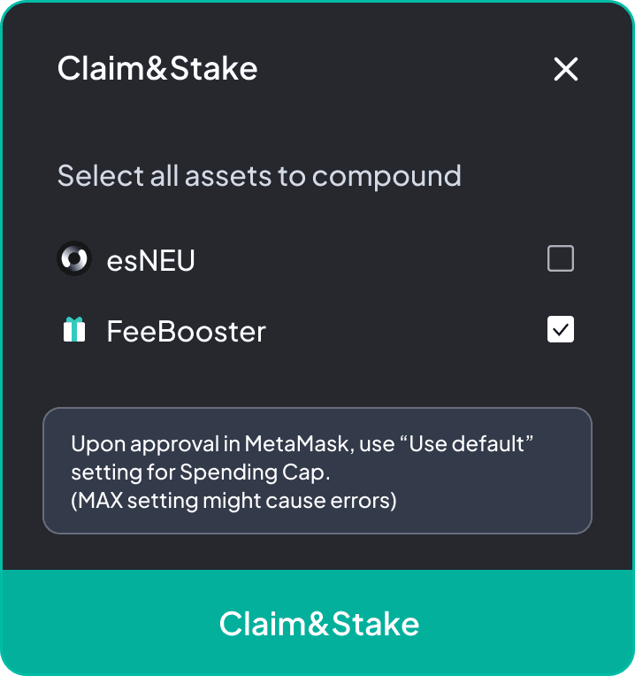The width and height of the screenshot is (635, 676).
Task: Click the MetaMask spending cap notice box
Action: click(317, 471)
